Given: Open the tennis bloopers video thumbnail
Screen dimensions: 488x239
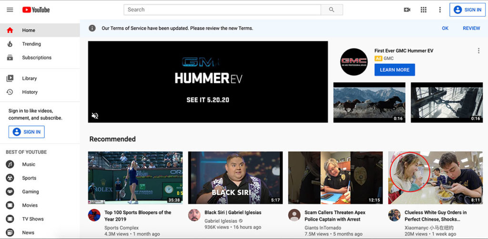Looking at the screenshot, I should [135, 178].
